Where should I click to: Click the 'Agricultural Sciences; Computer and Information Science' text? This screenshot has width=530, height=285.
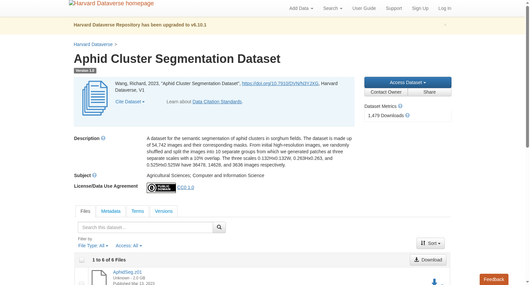point(205,175)
